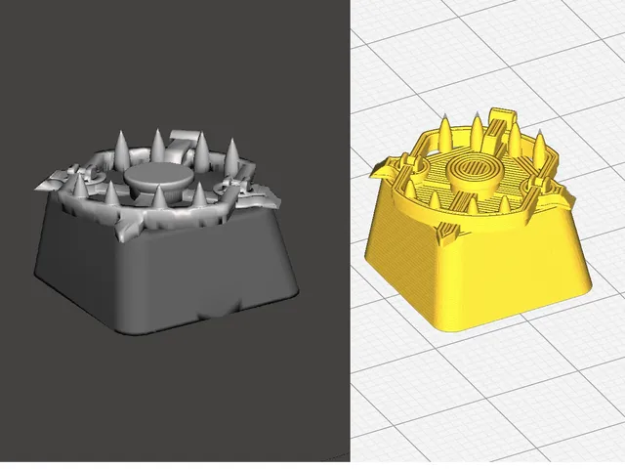Screen dimensions: 625x469
Task: Click the right-side clasp ring on gray model
Action: coord(226,186)
